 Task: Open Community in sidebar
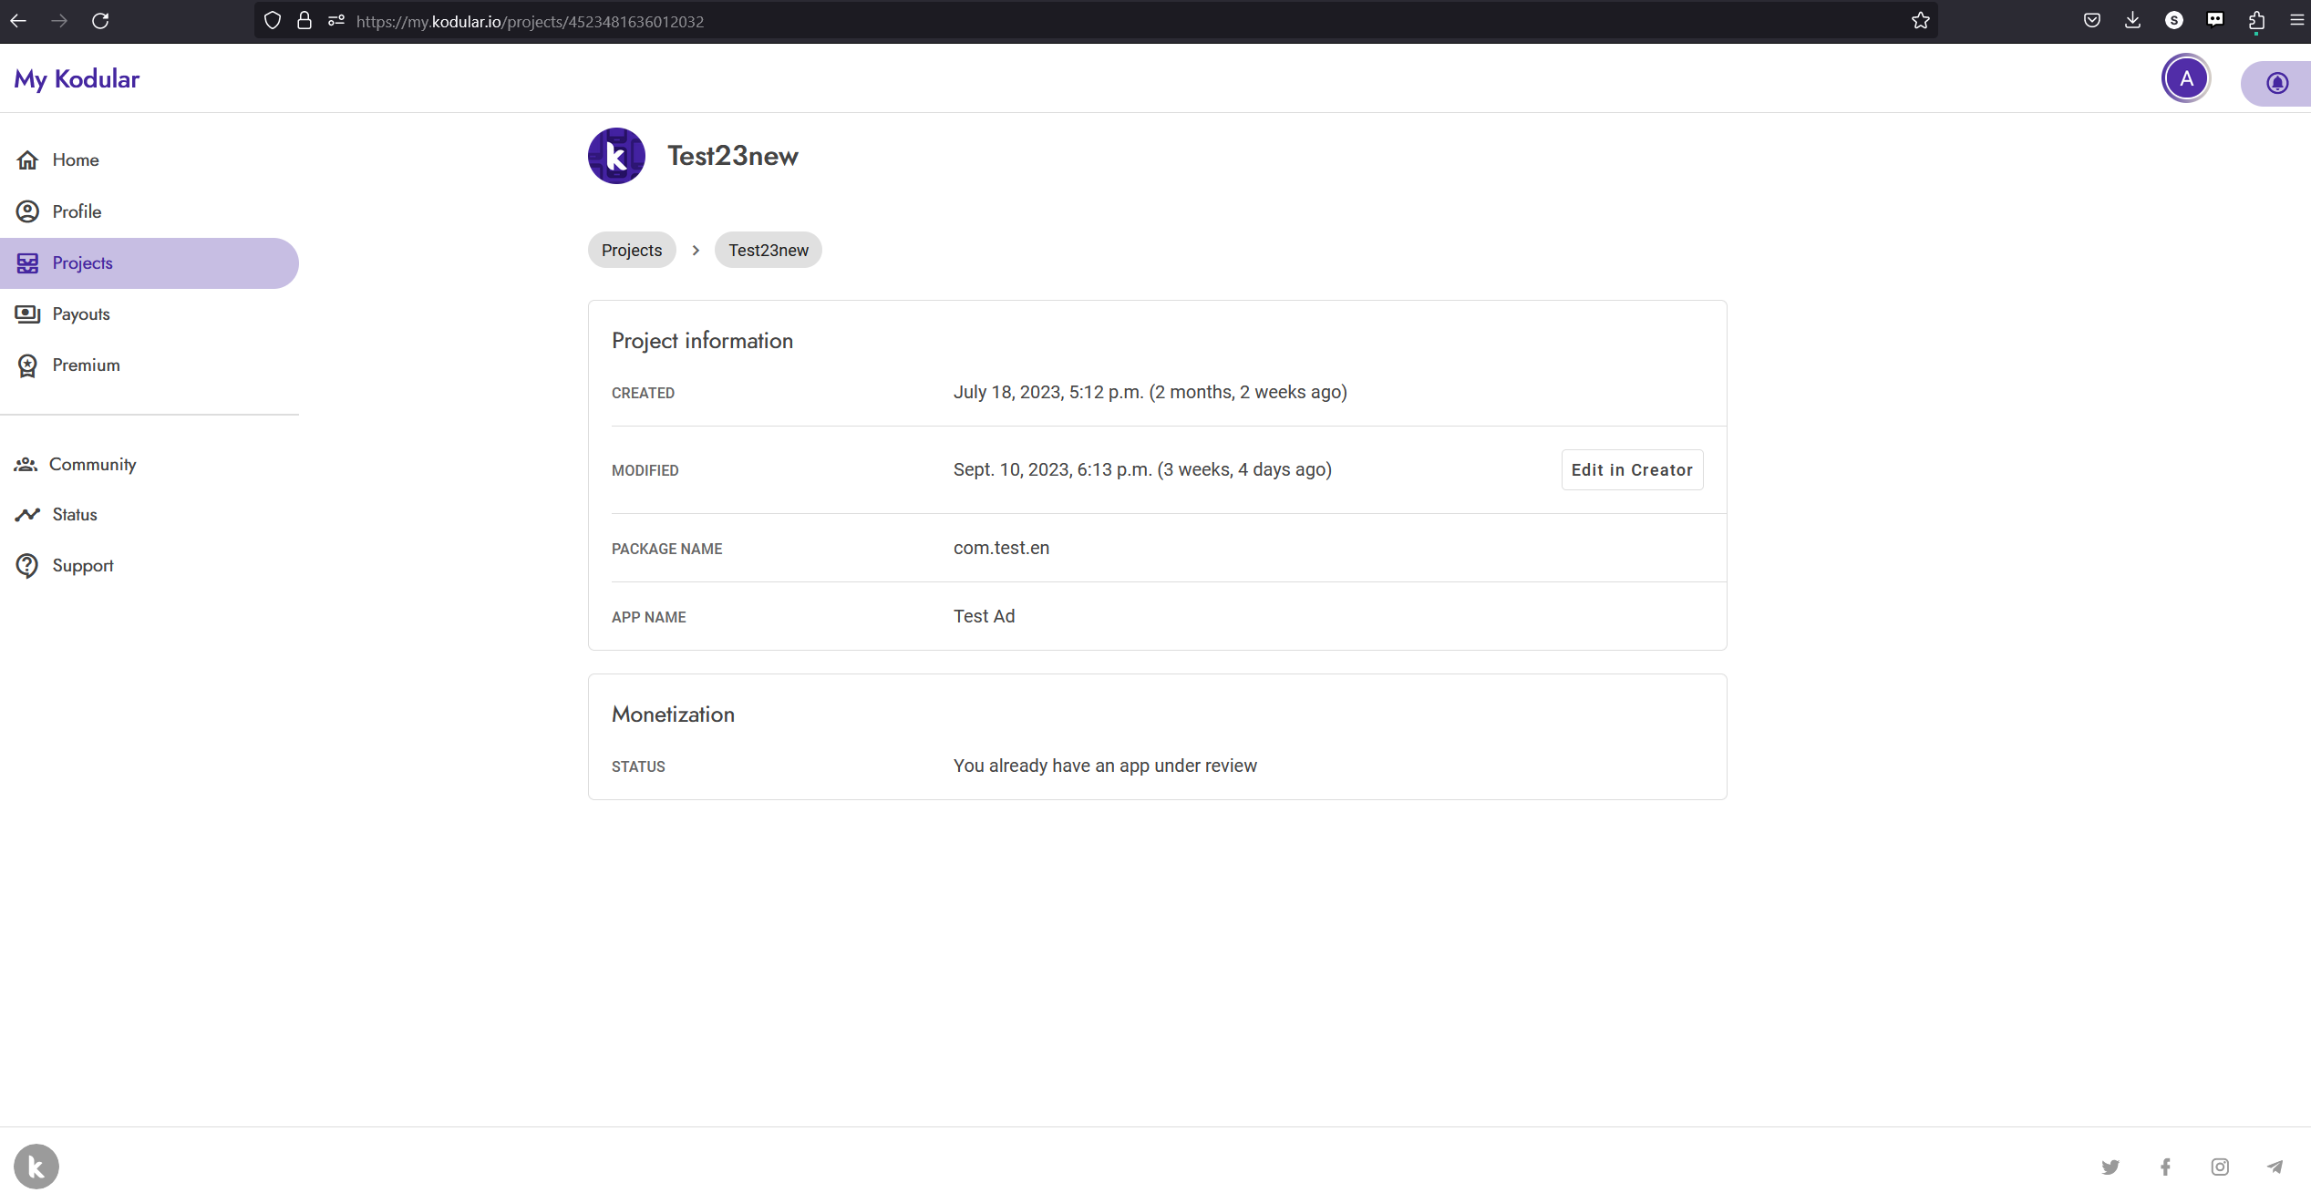150,465
